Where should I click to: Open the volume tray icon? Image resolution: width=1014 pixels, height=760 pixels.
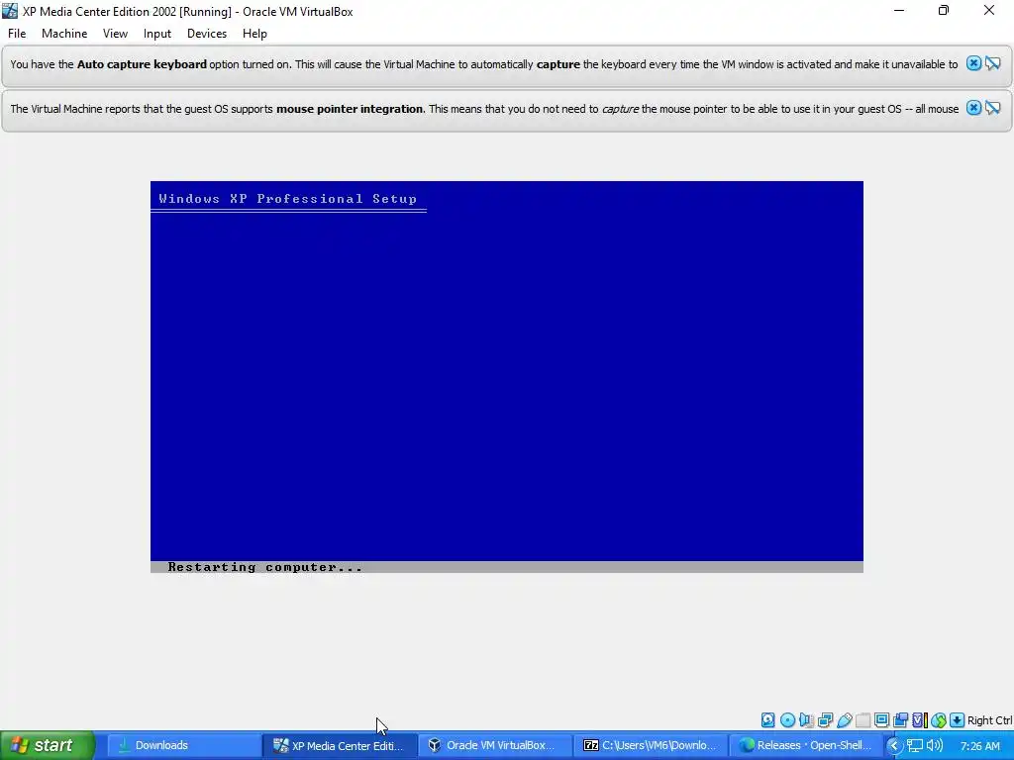(x=935, y=746)
